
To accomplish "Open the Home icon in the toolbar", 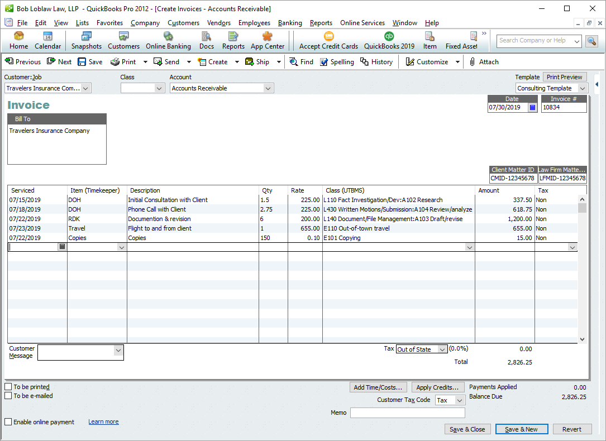I will tap(18, 41).
